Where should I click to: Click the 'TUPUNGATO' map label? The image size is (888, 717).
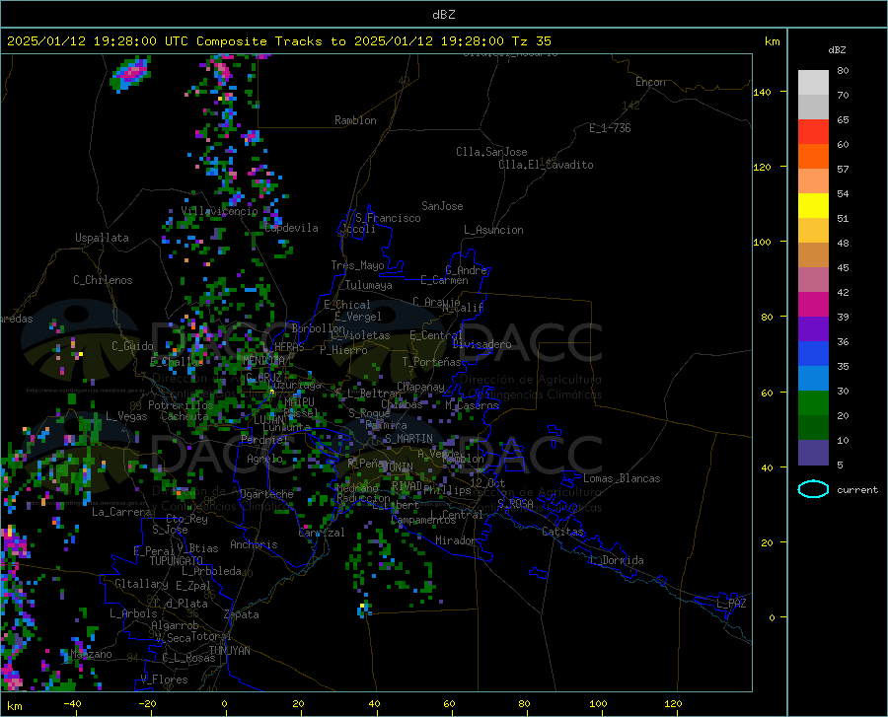[177, 561]
